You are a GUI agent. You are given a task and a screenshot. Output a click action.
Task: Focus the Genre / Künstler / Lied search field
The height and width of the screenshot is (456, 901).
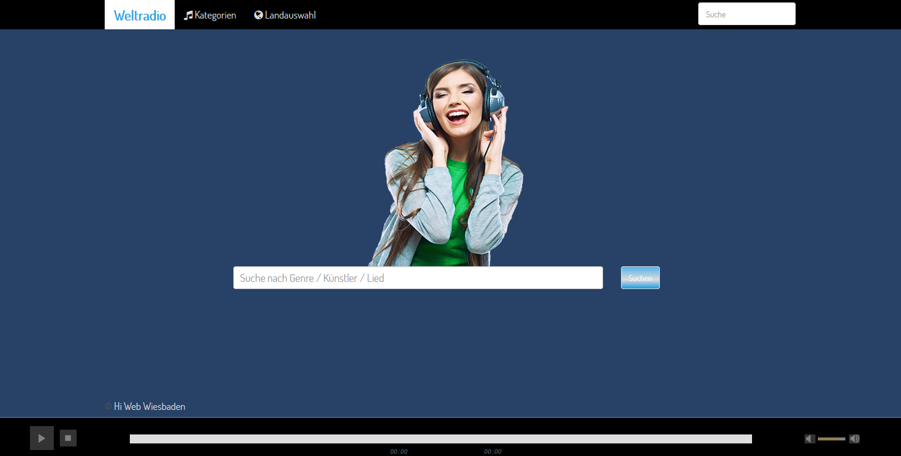(x=418, y=278)
